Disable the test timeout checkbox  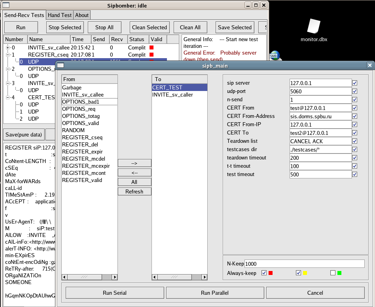[355, 174]
